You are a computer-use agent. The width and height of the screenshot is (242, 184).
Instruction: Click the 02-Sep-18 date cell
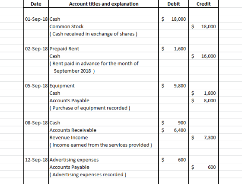click(36, 48)
